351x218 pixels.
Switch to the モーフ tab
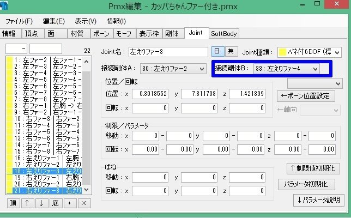click(x=124, y=34)
